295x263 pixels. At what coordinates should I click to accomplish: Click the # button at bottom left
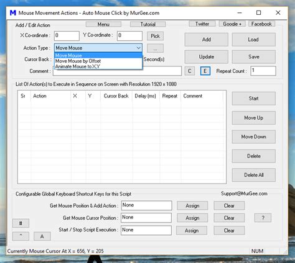click(x=21, y=223)
